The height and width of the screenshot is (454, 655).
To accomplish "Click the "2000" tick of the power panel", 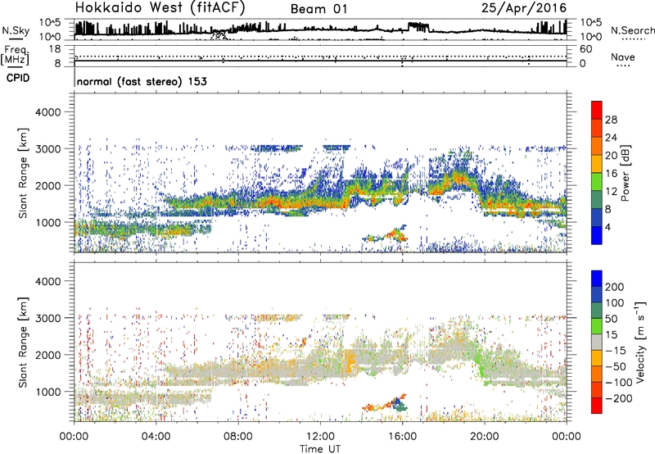I will click(x=48, y=185).
